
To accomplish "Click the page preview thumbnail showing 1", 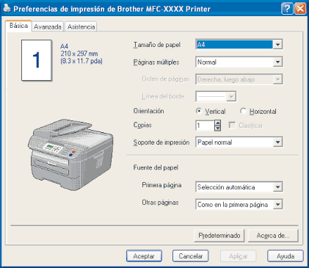I will (37, 60).
